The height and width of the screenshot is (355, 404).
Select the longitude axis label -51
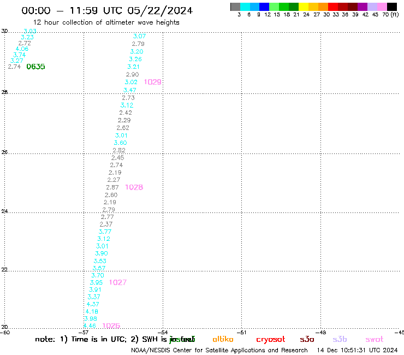242,333
